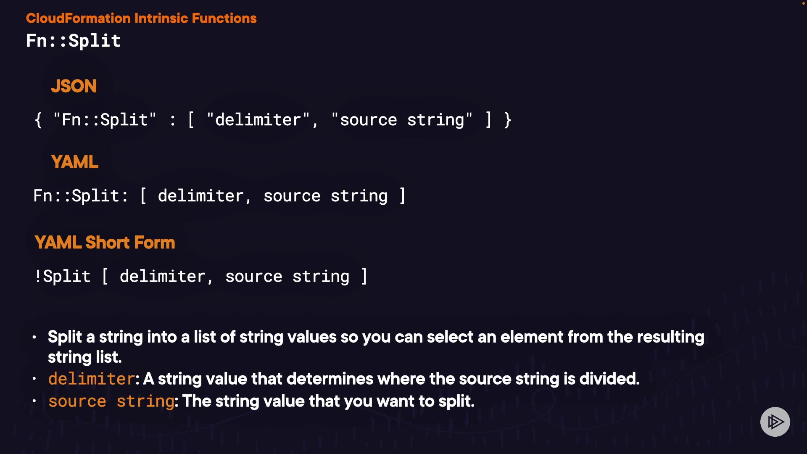Click "delimiter" in the !Split short form line
Screen dimensions: 807x454
[163, 277]
